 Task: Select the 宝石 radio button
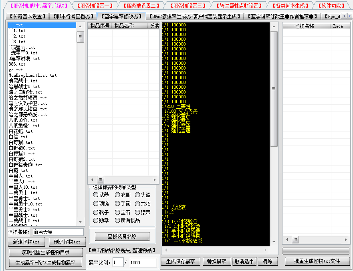click(117, 212)
